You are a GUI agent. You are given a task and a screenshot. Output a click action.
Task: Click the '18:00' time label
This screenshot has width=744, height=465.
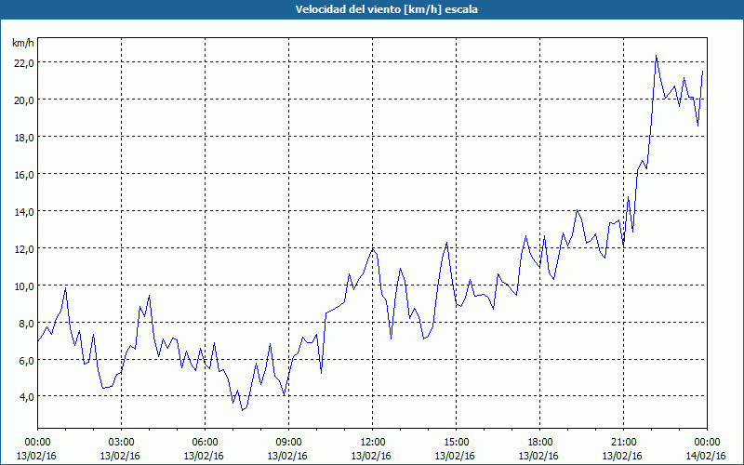click(539, 443)
